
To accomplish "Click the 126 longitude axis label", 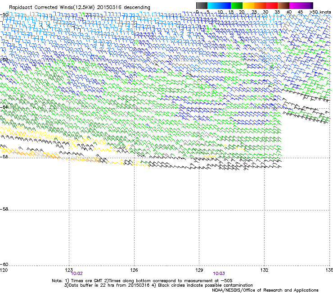I will click(x=134, y=270).
